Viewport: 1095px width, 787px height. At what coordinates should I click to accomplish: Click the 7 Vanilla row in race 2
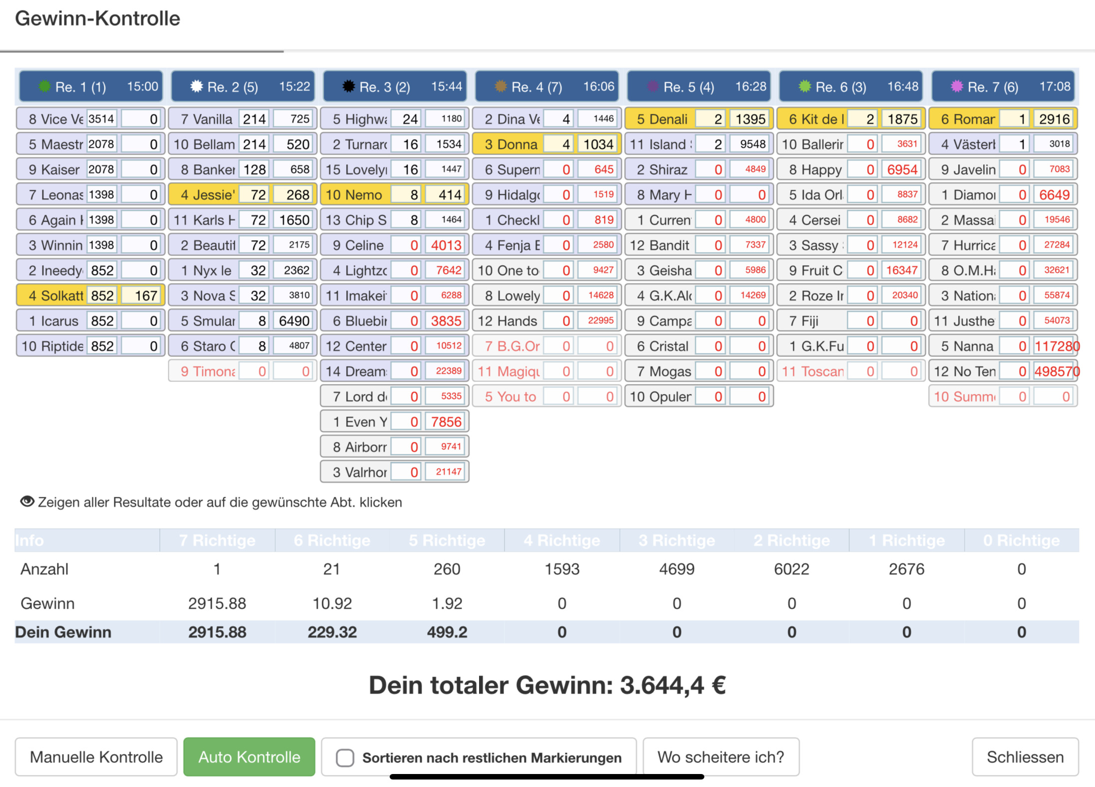point(243,119)
